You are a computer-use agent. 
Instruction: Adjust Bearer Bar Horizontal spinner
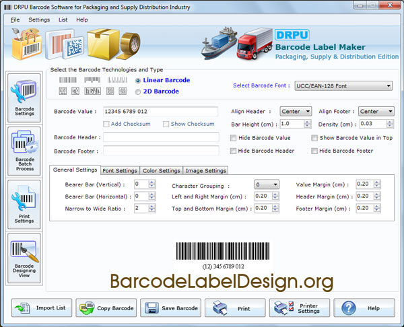pos(152,196)
